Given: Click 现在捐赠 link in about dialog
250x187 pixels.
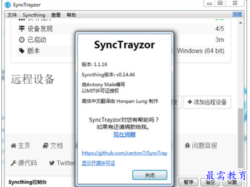Looking at the screenshot, I should coord(124,135).
